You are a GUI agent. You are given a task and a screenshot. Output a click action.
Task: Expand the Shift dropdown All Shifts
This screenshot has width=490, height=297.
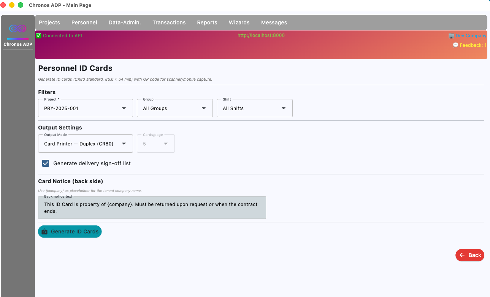[x=255, y=108]
